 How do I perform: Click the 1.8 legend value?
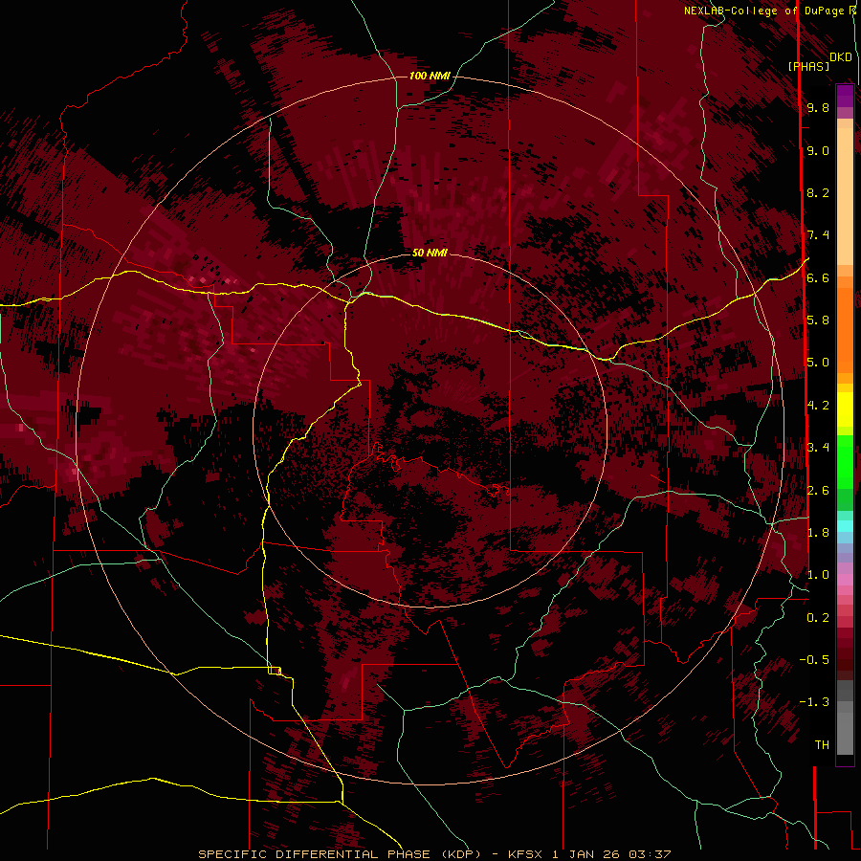click(x=818, y=533)
